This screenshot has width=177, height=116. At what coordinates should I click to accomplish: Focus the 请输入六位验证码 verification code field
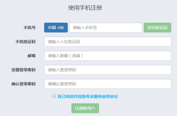(108, 42)
